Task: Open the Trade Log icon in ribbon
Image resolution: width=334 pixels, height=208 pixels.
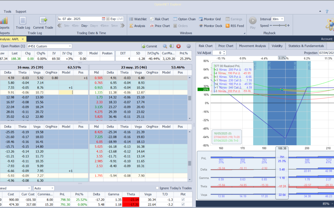Action: [23, 23]
